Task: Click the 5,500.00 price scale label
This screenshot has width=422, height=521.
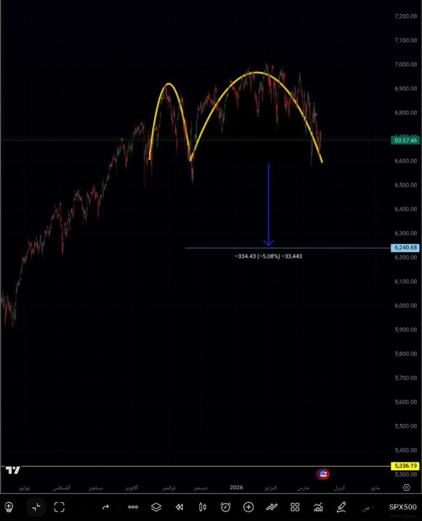Action: pos(406,426)
